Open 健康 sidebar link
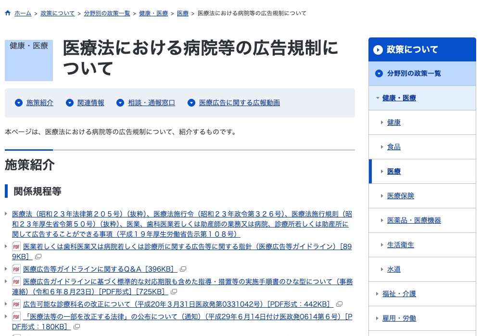Image resolution: width=481 pixels, height=336 pixels. click(x=394, y=122)
